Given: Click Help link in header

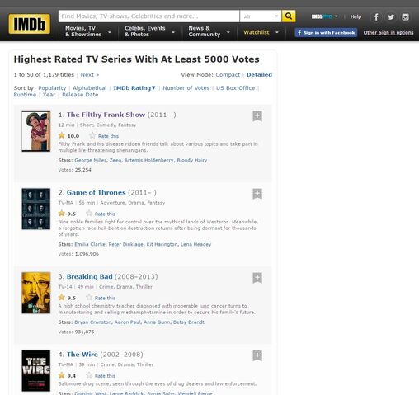Looking at the screenshot, I should 355,16.
